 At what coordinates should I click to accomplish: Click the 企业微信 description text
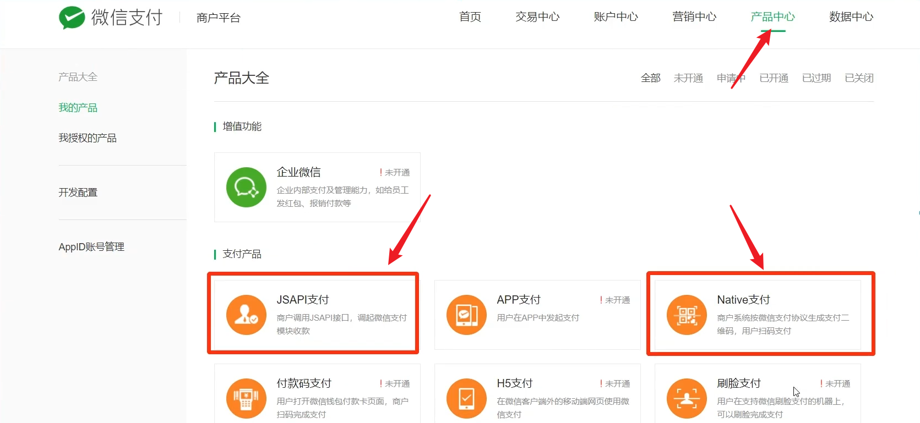[x=342, y=197]
